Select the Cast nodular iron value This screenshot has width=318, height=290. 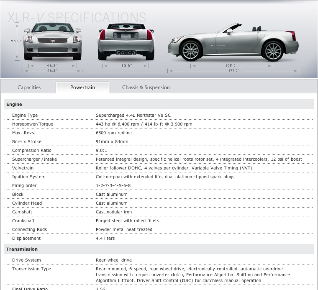click(x=113, y=212)
